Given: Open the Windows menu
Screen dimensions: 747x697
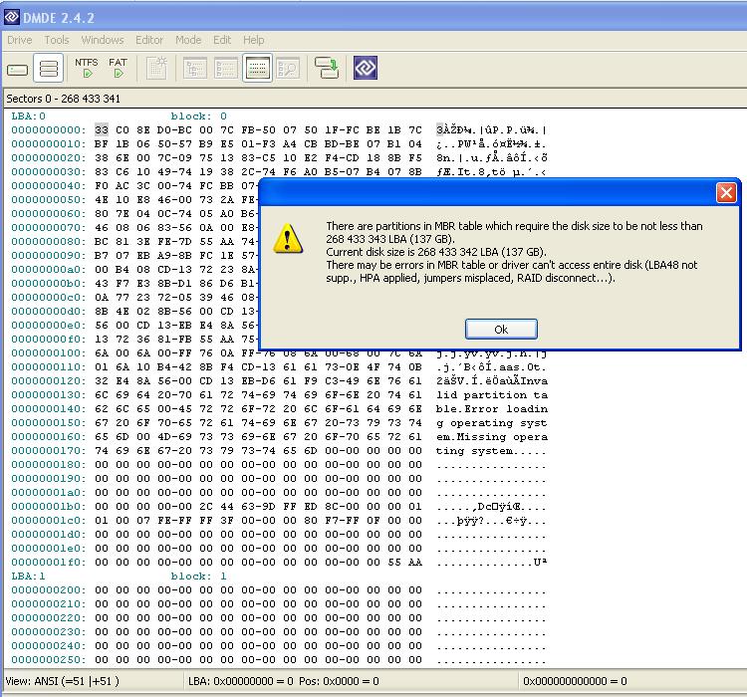Looking at the screenshot, I should [x=103, y=40].
